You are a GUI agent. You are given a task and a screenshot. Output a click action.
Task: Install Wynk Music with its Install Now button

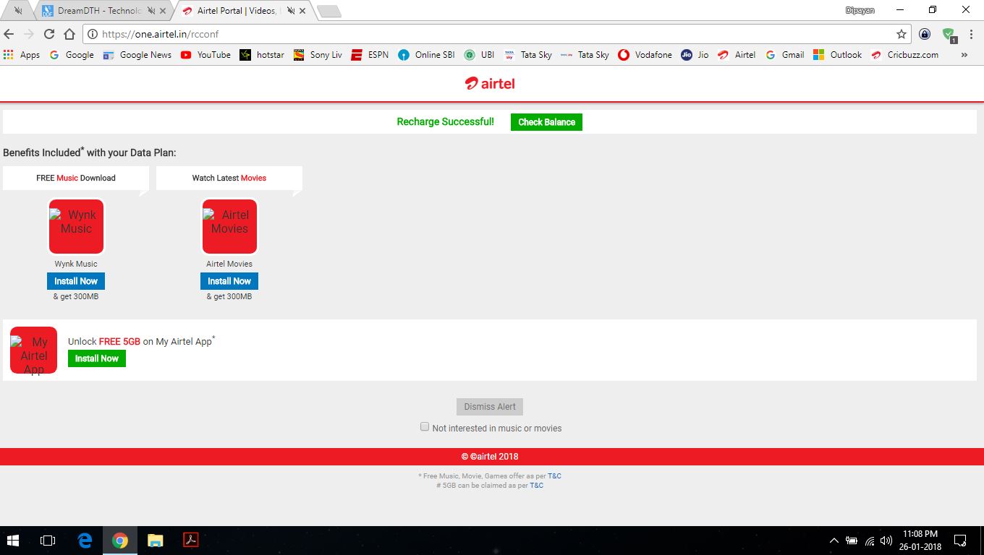tap(76, 281)
